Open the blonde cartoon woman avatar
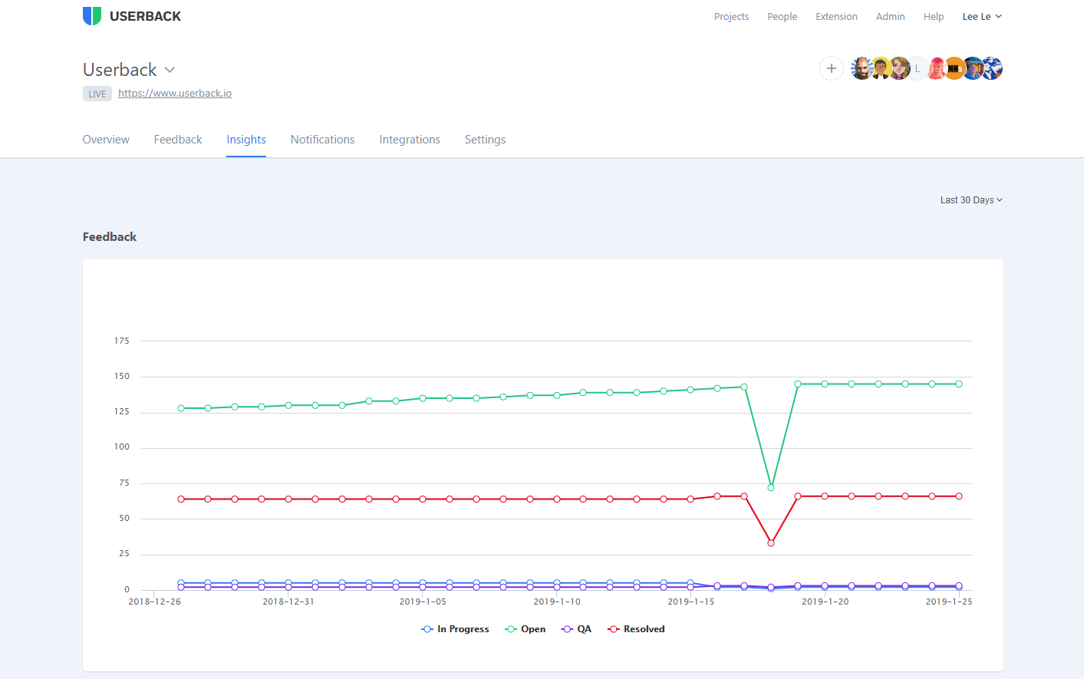1084x679 pixels. [898, 68]
